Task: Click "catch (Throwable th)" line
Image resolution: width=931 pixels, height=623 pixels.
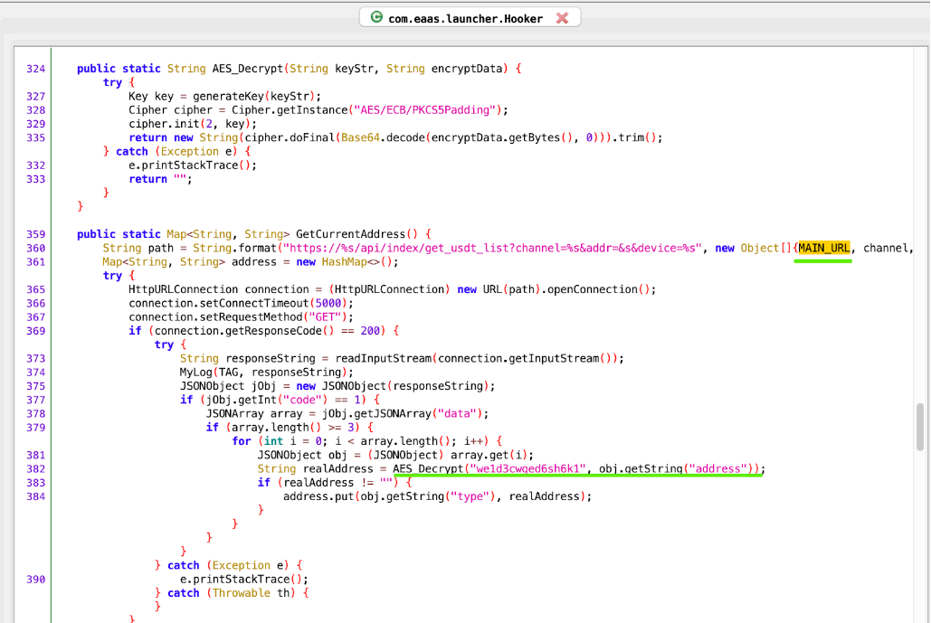Action: coord(231,593)
